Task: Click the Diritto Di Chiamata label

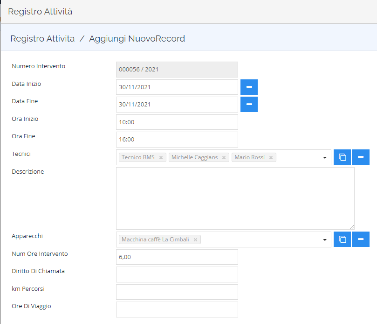Action: tap(38, 271)
